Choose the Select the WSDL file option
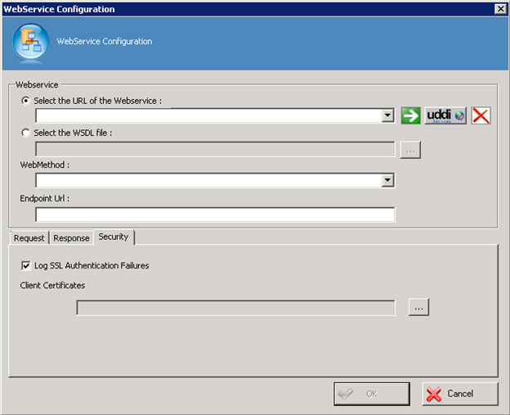The image size is (510, 415). (26, 133)
